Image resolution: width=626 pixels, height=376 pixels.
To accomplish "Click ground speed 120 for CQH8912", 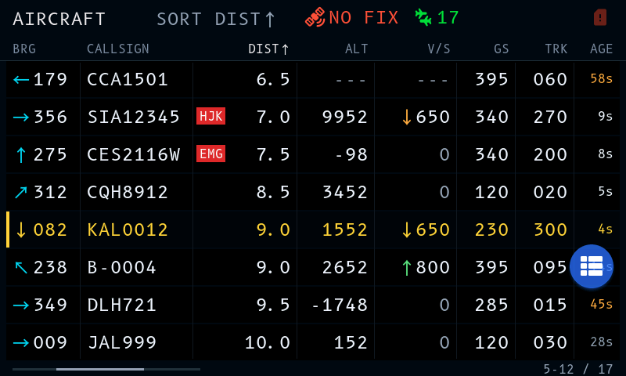I will 491,192.
